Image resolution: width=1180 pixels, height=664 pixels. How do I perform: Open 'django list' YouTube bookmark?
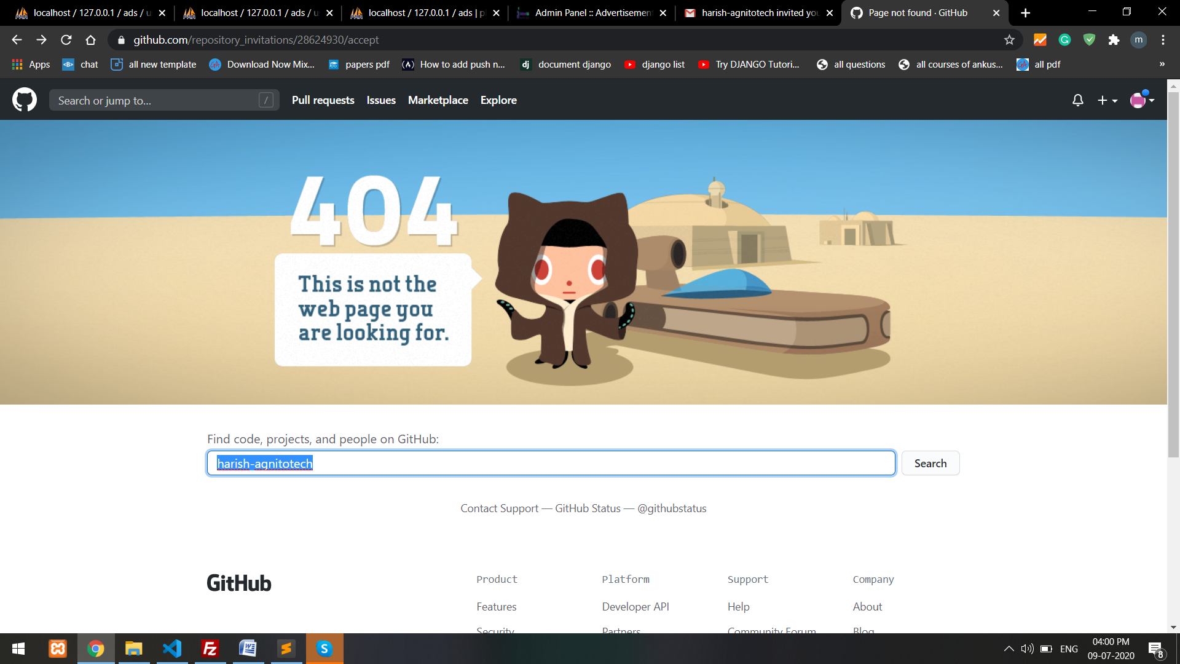[655, 64]
